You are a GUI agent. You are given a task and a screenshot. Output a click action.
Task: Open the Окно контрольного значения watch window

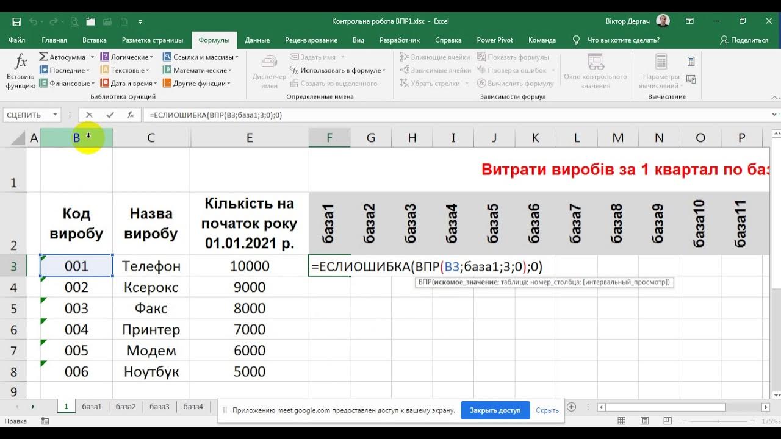click(596, 71)
